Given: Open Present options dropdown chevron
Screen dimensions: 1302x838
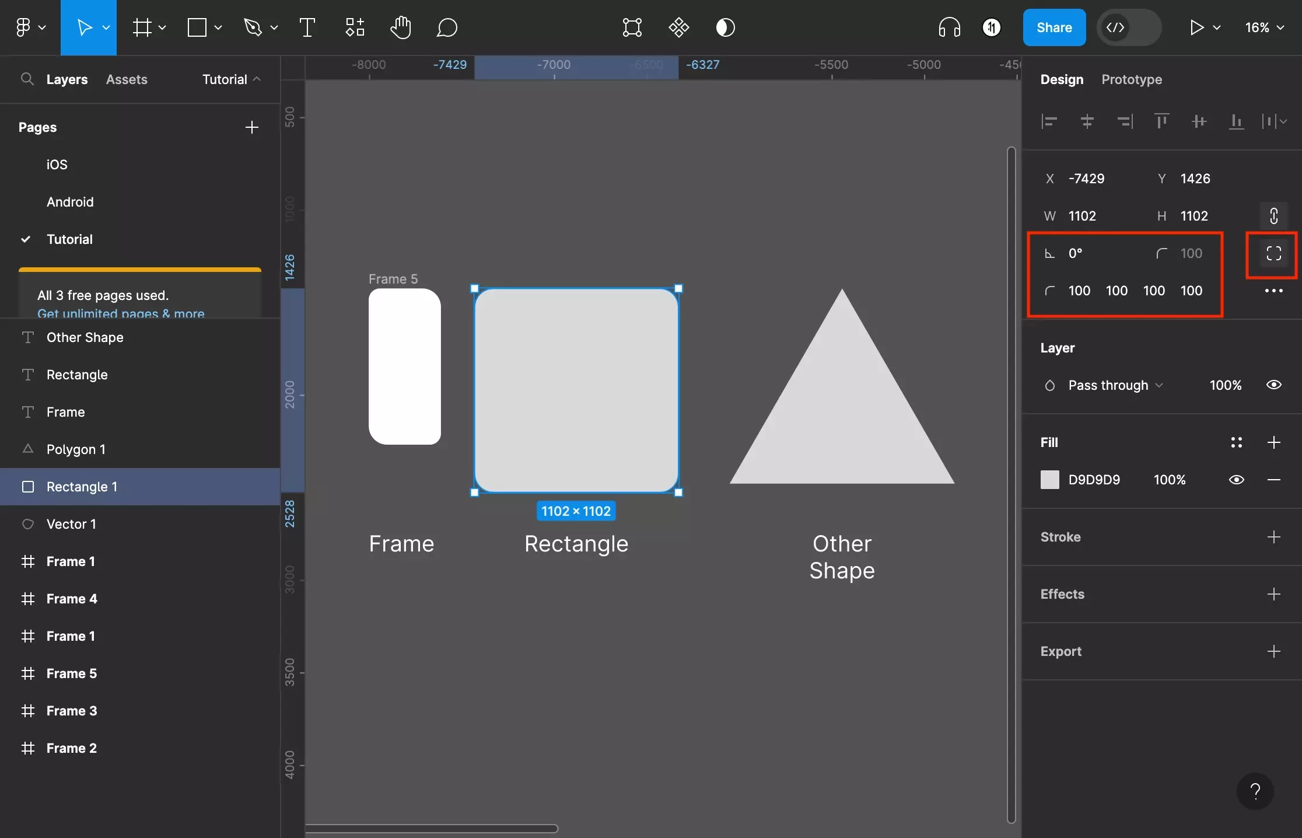Looking at the screenshot, I should [x=1217, y=27].
